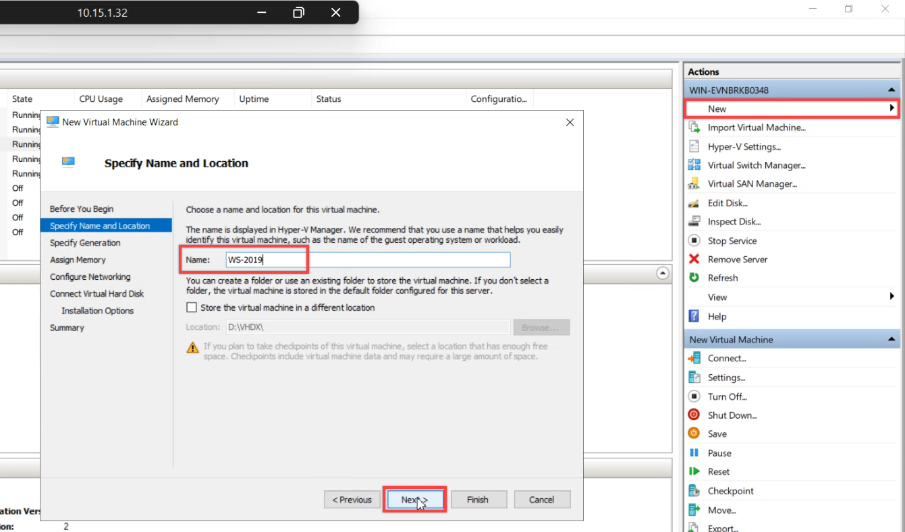Go to Summary wizard step
The height and width of the screenshot is (532, 905).
pyautogui.click(x=67, y=328)
